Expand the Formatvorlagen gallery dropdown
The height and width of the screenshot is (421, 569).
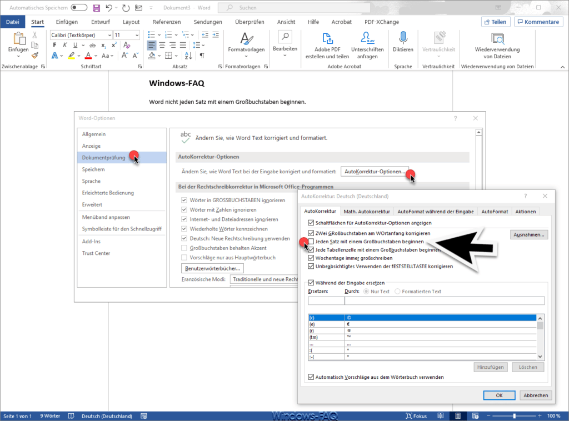pyautogui.click(x=246, y=56)
